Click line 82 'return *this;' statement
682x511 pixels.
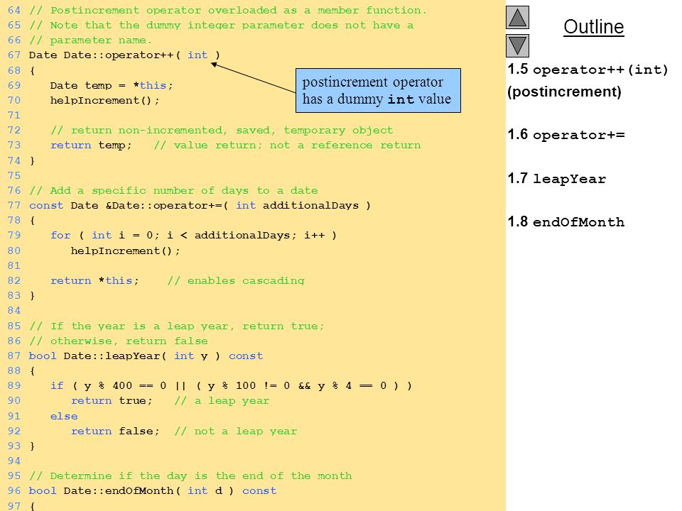click(x=94, y=281)
